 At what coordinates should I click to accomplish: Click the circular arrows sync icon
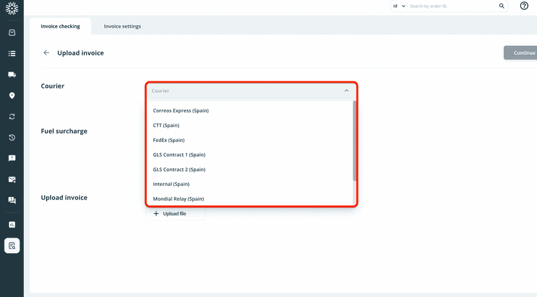coord(12,117)
